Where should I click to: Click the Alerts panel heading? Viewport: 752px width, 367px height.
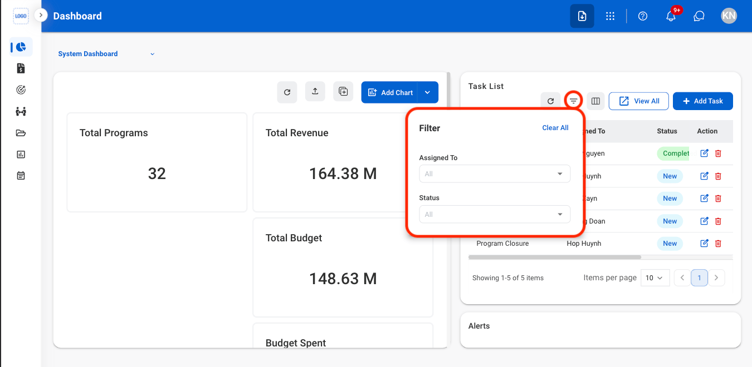coord(479,326)
